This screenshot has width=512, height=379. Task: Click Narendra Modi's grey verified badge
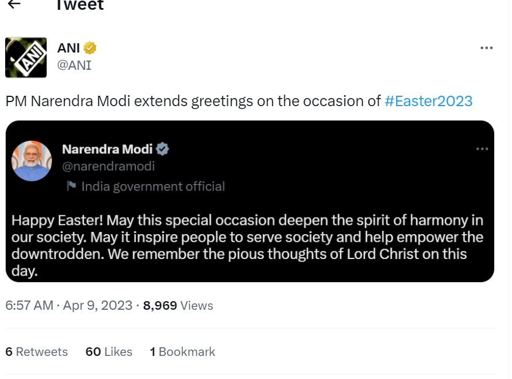pyautogui.click(x=163, y=149)
